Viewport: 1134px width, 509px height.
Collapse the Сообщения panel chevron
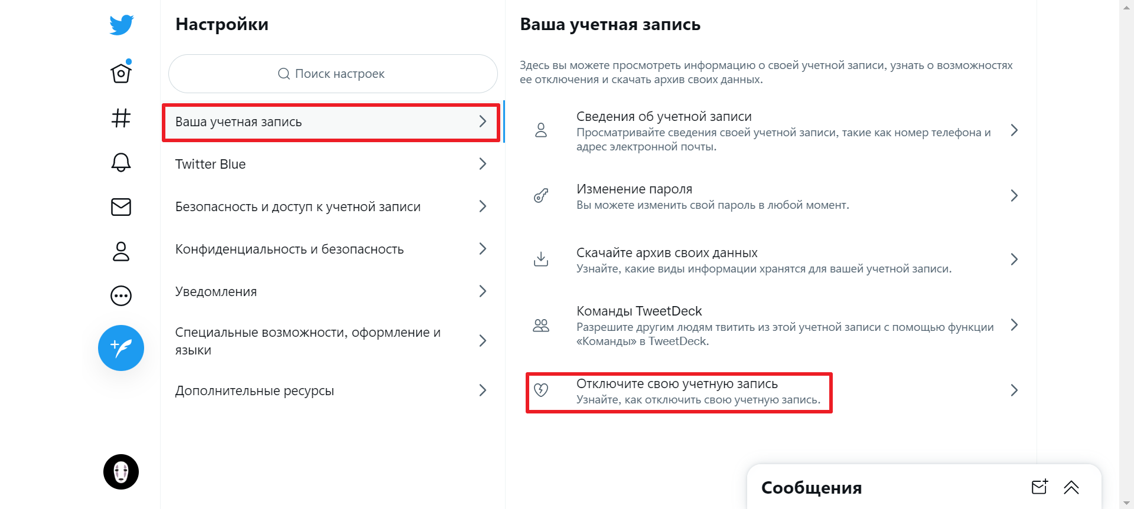point(1071,487)
